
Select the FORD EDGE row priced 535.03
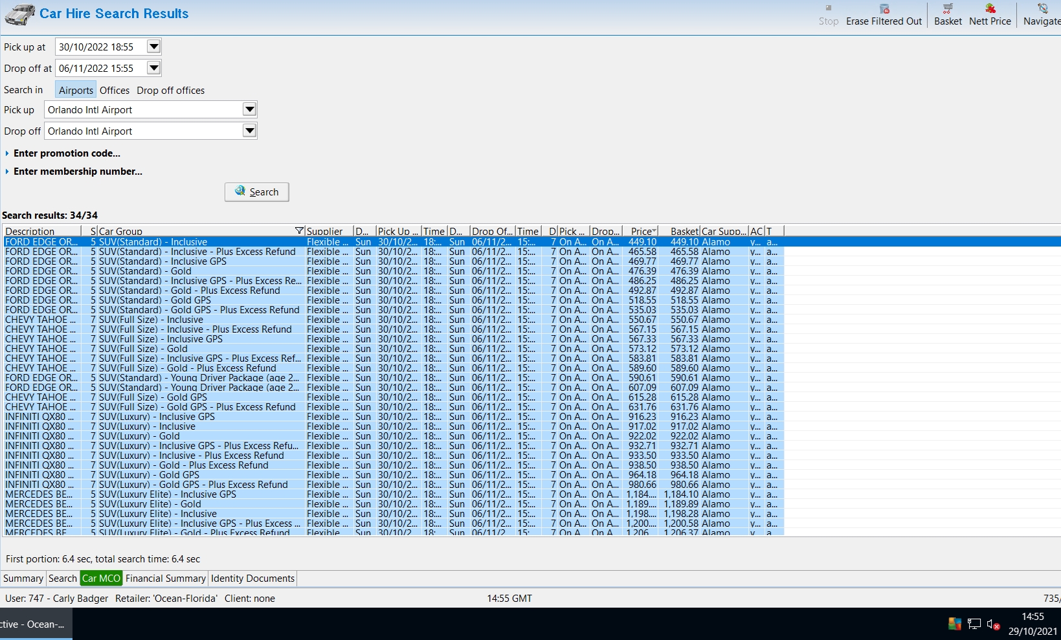tap(394, 310)
